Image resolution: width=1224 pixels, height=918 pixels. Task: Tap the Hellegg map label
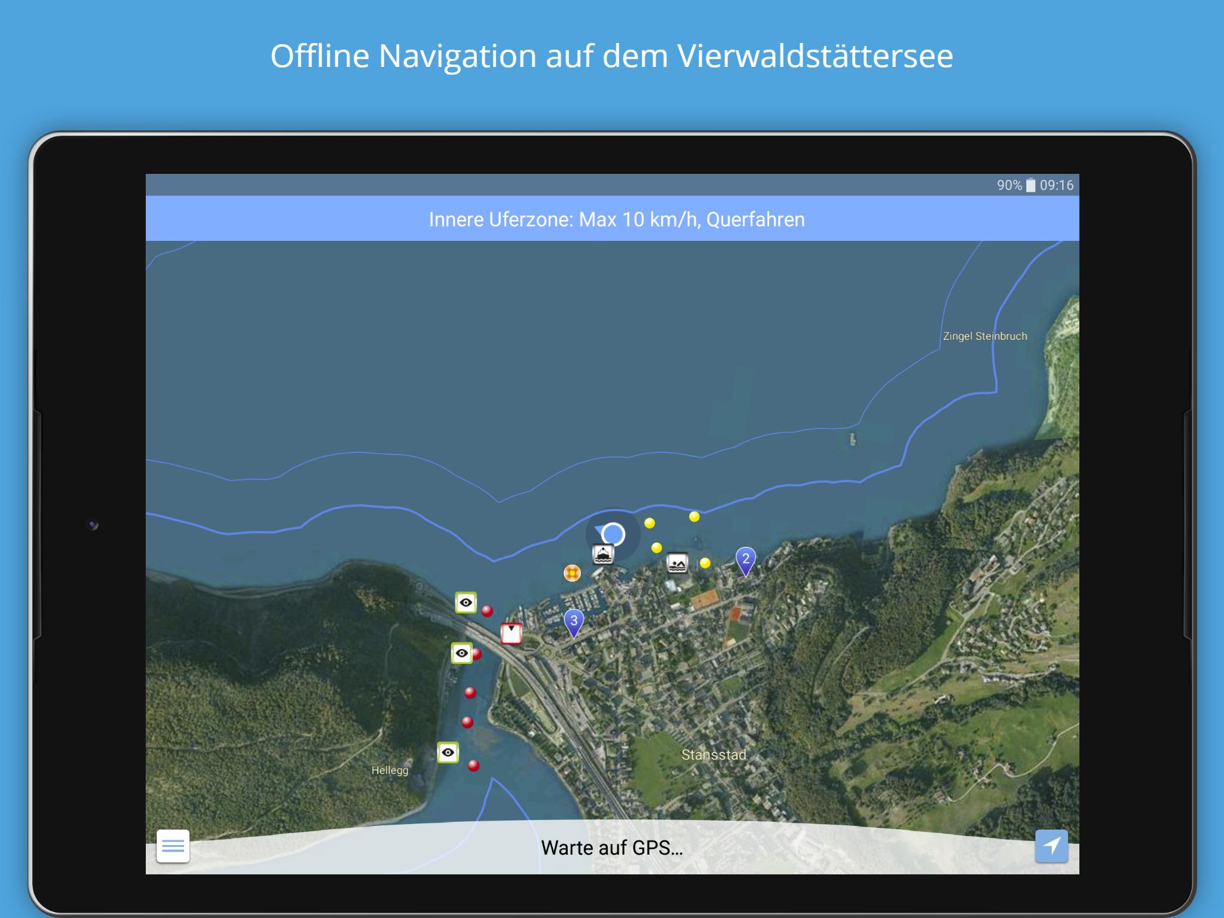tap(390, 770)
